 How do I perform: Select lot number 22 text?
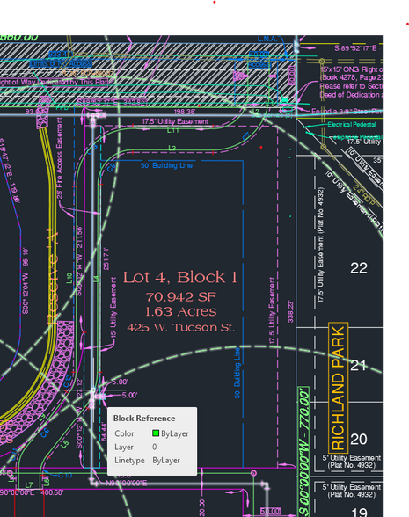tap(359, 268)
